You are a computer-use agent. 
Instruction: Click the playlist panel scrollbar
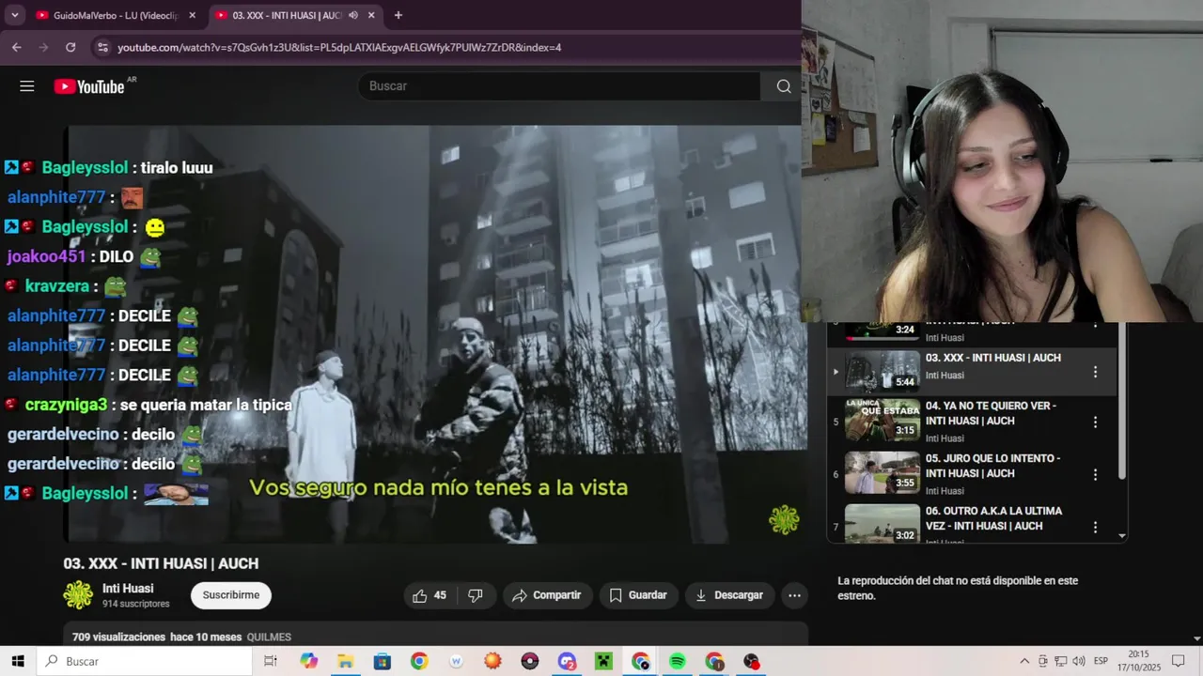click(x=1121, y=402)
